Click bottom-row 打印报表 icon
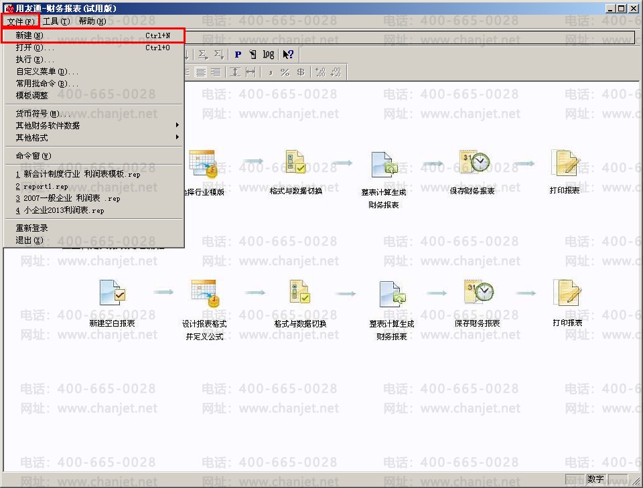The height and width of the screenshot is (488, 643). point(567,293)
